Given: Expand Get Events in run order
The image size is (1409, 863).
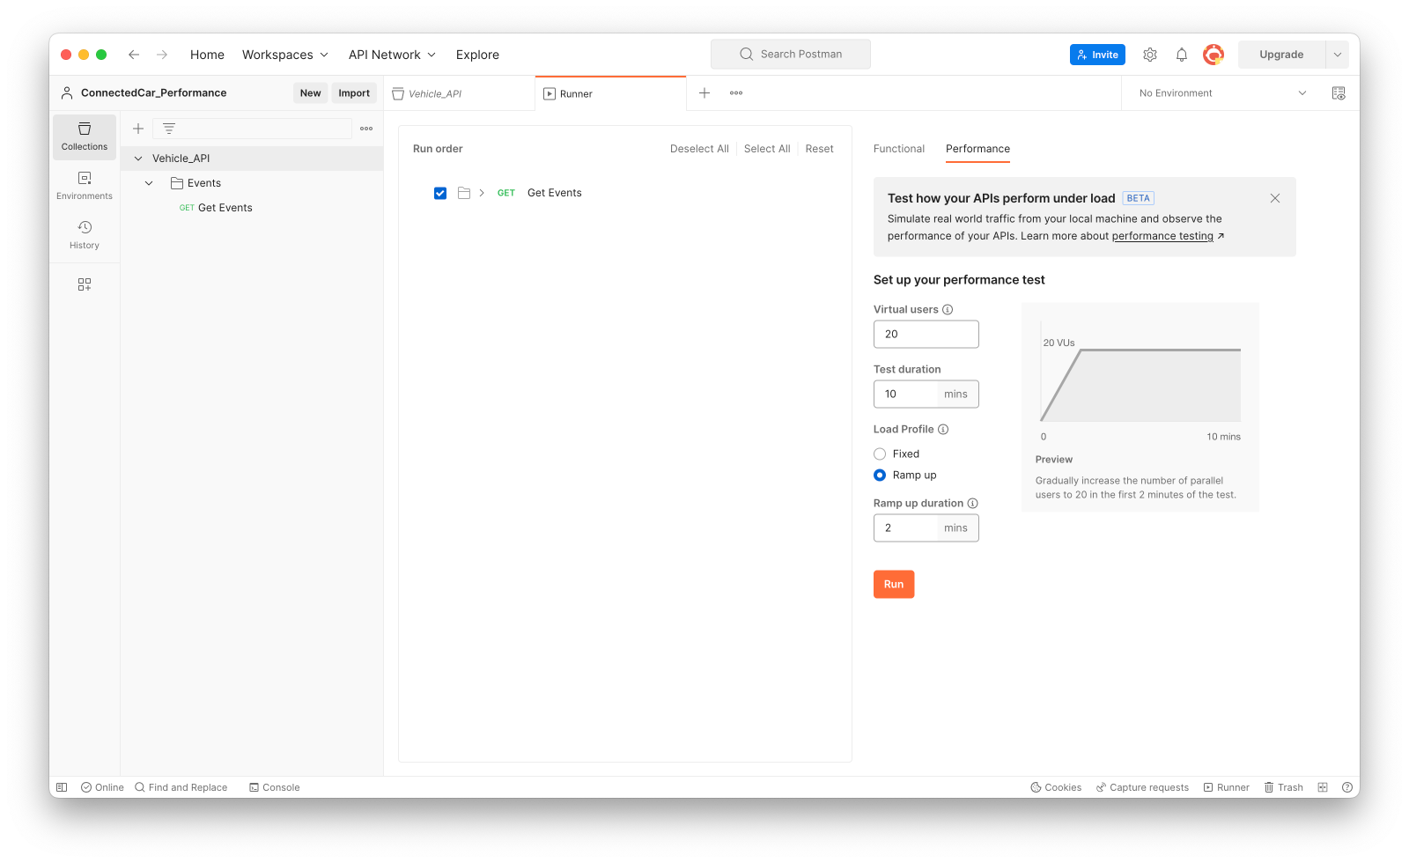Looking at the screenshot, I should pos(482,194).
